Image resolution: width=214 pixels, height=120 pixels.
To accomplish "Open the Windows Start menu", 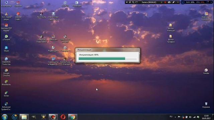I will [4, 117].
